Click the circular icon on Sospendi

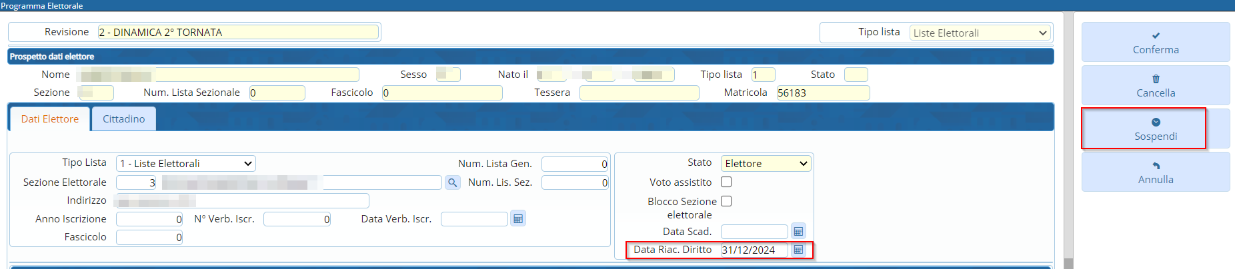click(x=1156, y=123)
